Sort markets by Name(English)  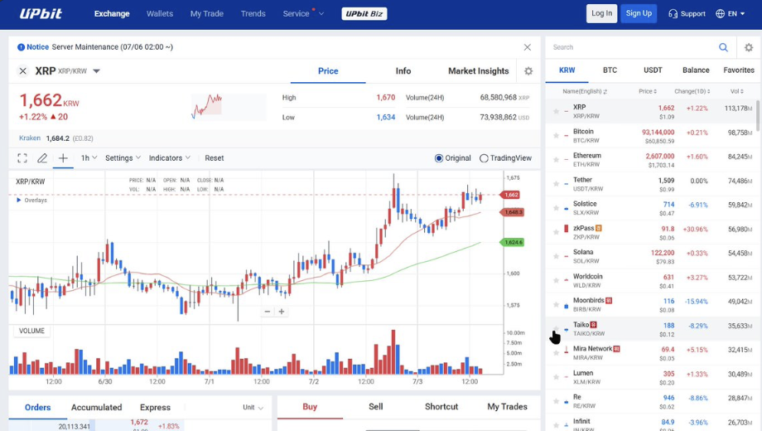(x=585, y=91)
